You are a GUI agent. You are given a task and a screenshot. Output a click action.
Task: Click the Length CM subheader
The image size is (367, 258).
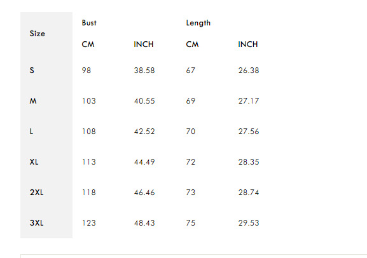192,44
